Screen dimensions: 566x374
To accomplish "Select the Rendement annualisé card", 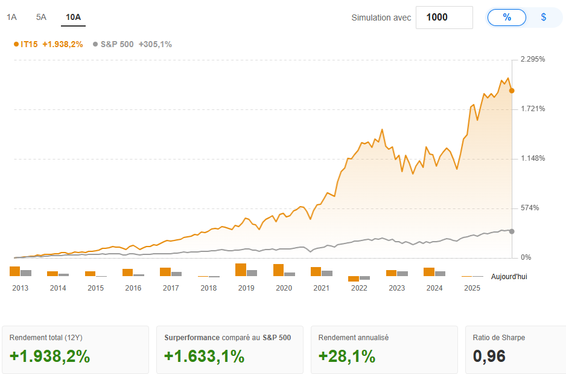I will click(384, 349).
